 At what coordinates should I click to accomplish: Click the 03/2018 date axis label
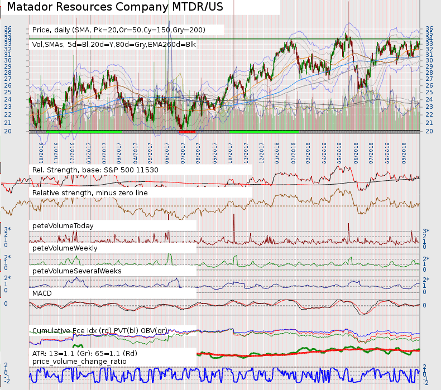[308, 153]
